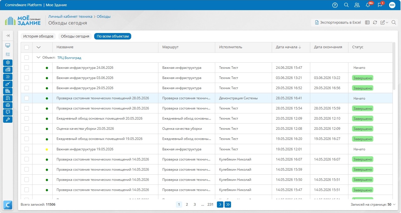The image size is (401, 213).
Task: Go to page 3 of the list
Action: (x=195, y=205)
